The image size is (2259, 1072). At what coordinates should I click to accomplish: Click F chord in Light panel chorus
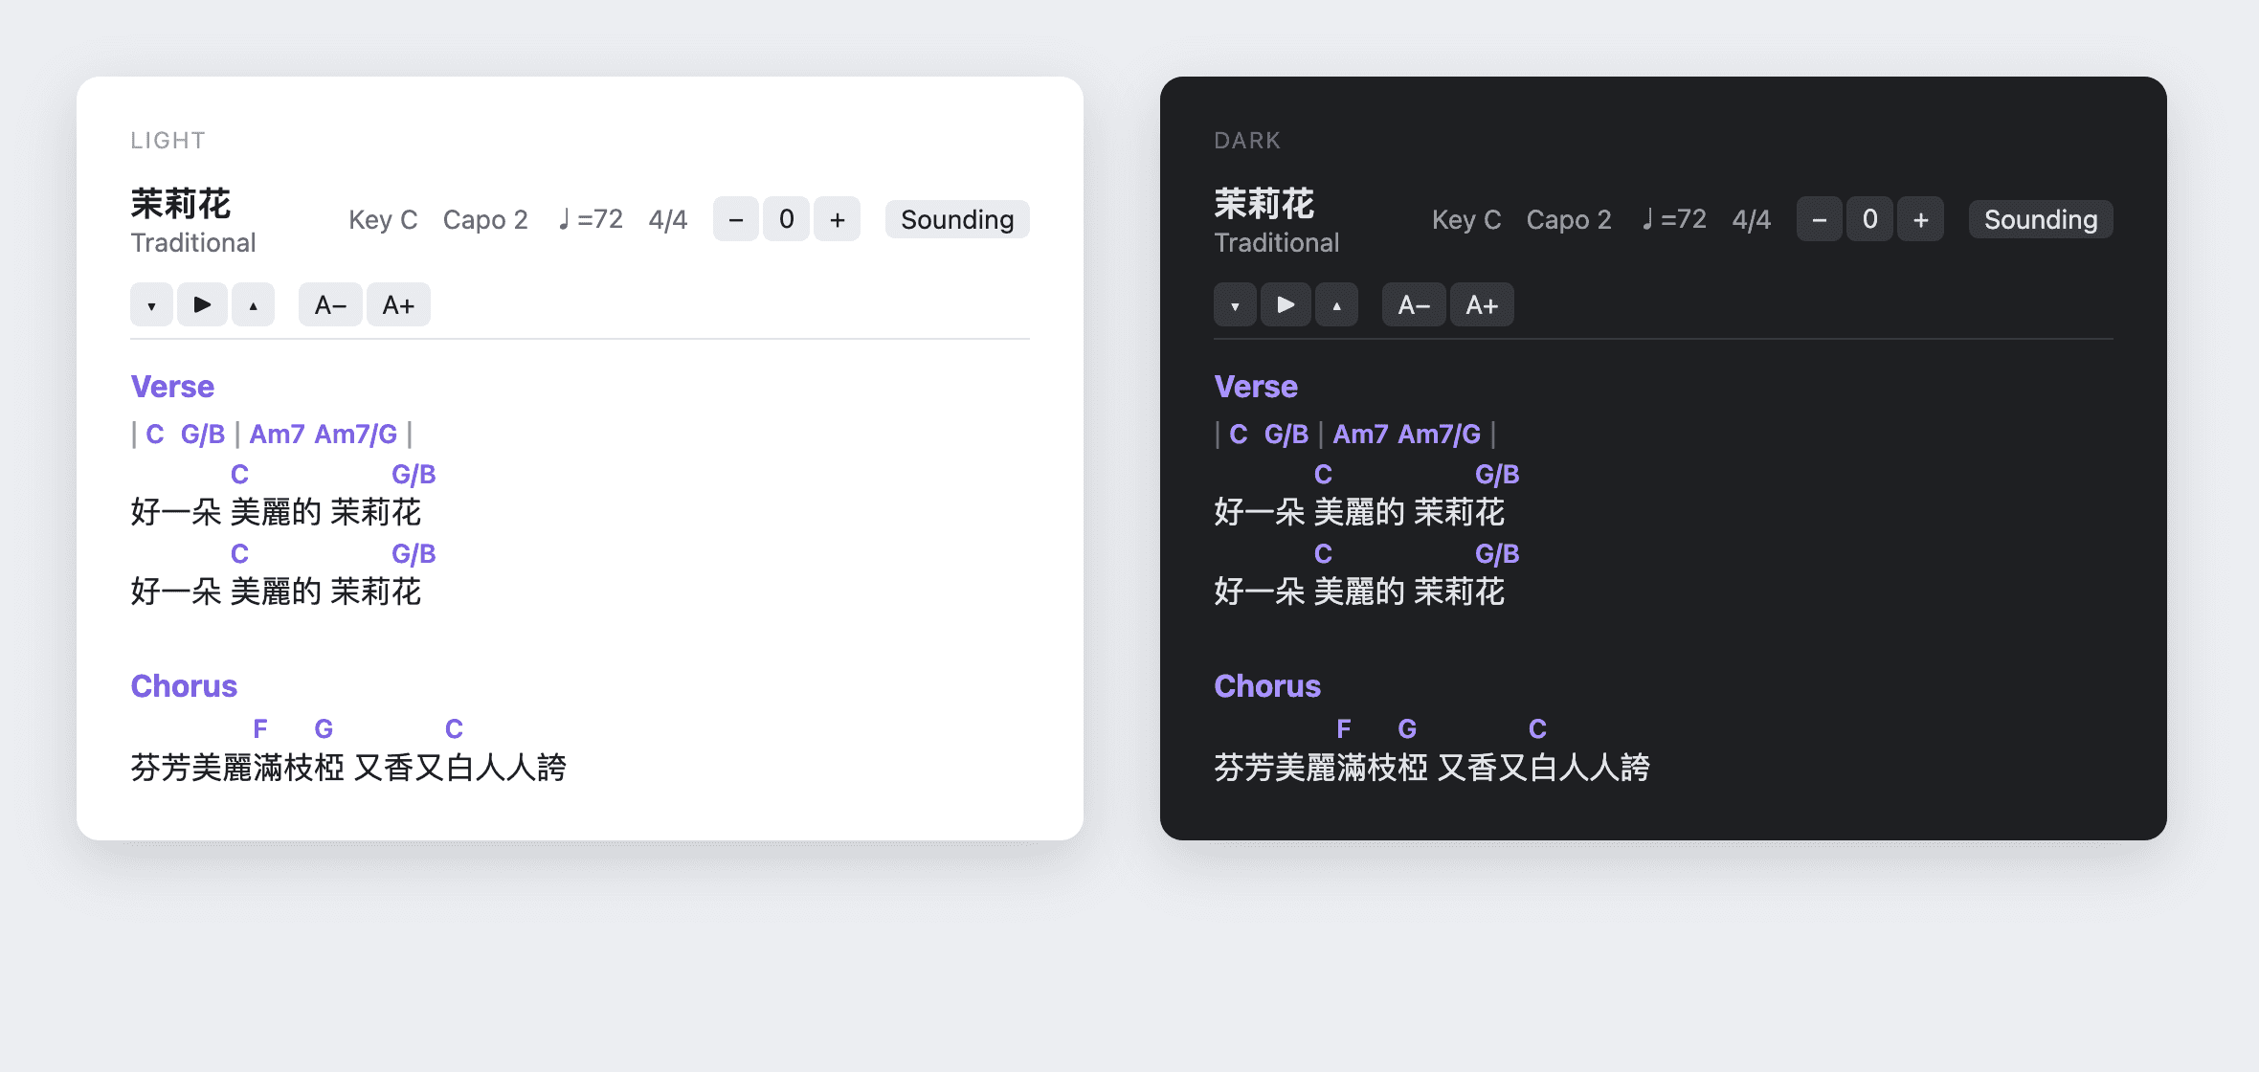260,729
